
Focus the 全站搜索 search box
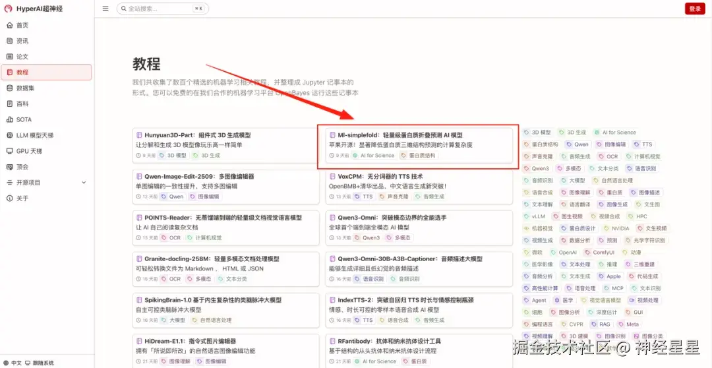coord(162,9)
